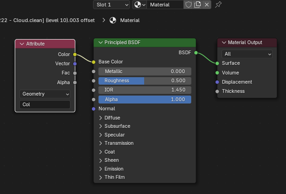Collapse the Principled BSDF node

point(100,42)
